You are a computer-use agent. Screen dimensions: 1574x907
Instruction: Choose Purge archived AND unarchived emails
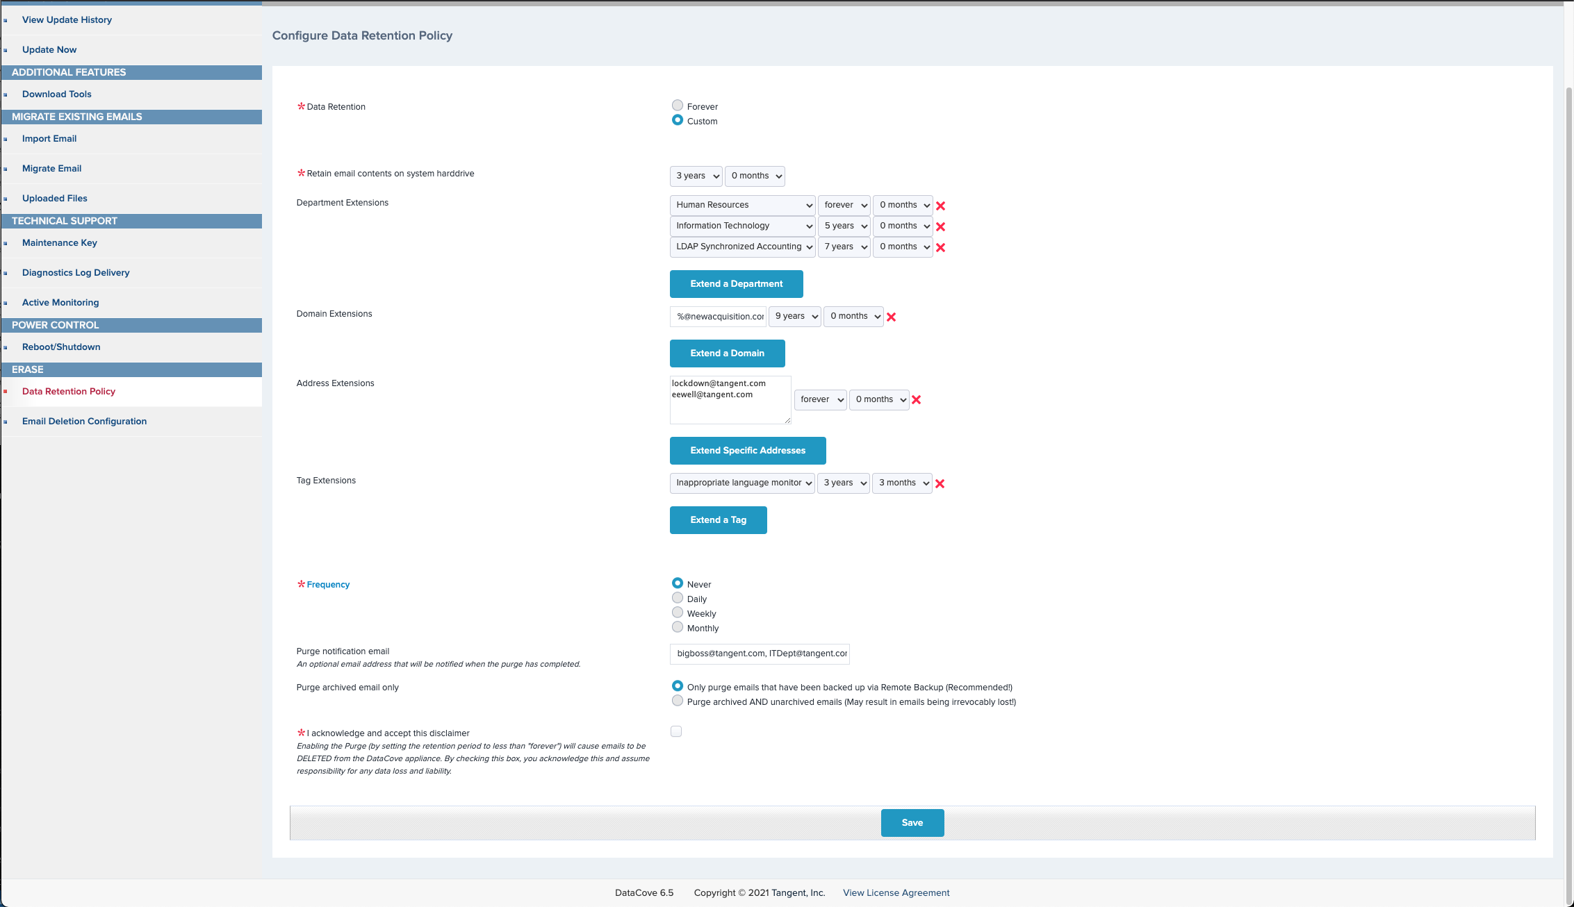[678, 701]
